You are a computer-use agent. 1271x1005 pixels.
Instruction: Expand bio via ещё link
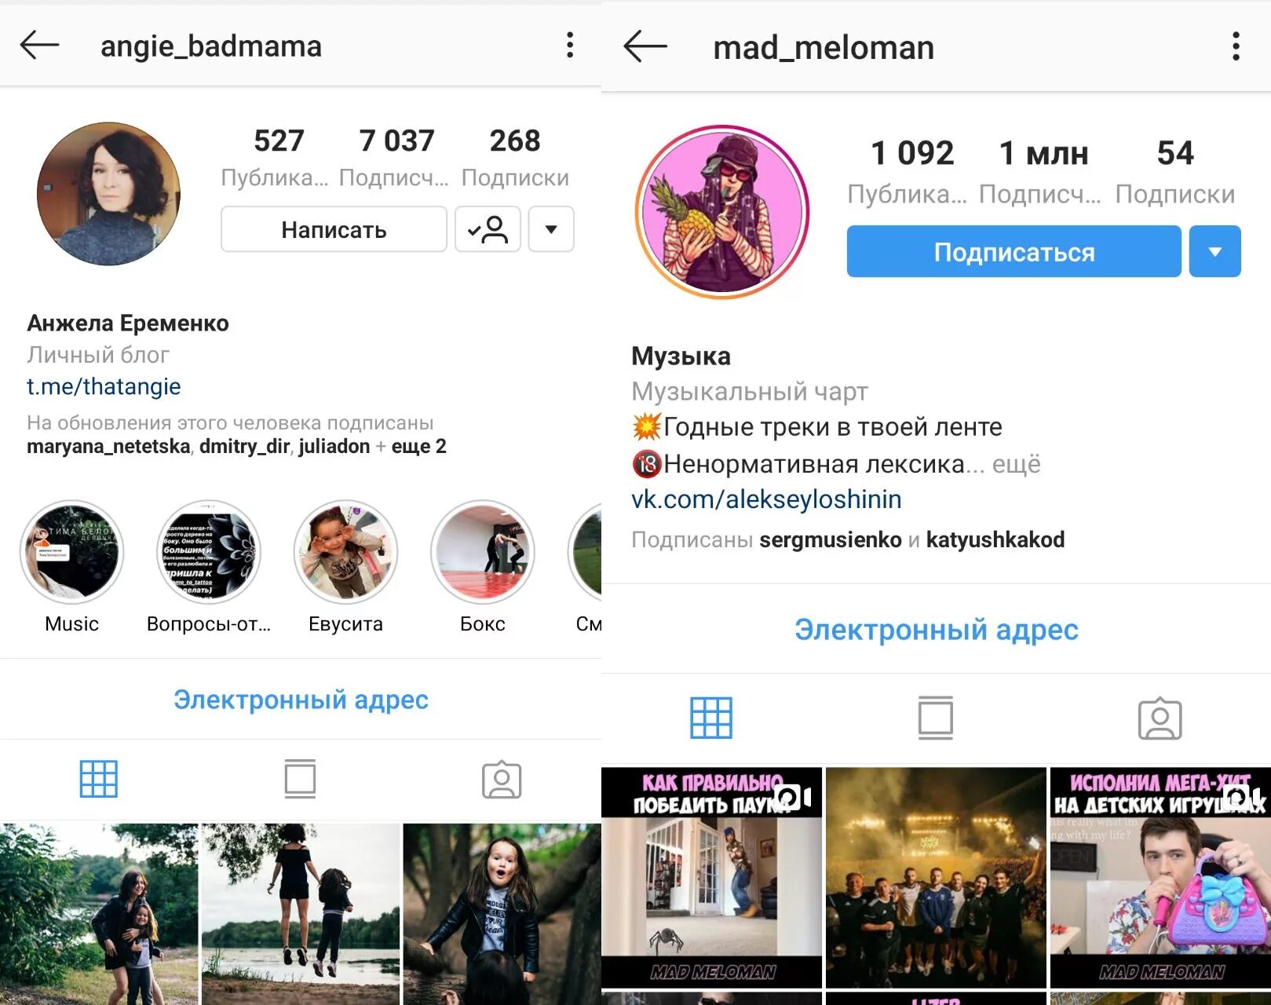coord(1017,464)
